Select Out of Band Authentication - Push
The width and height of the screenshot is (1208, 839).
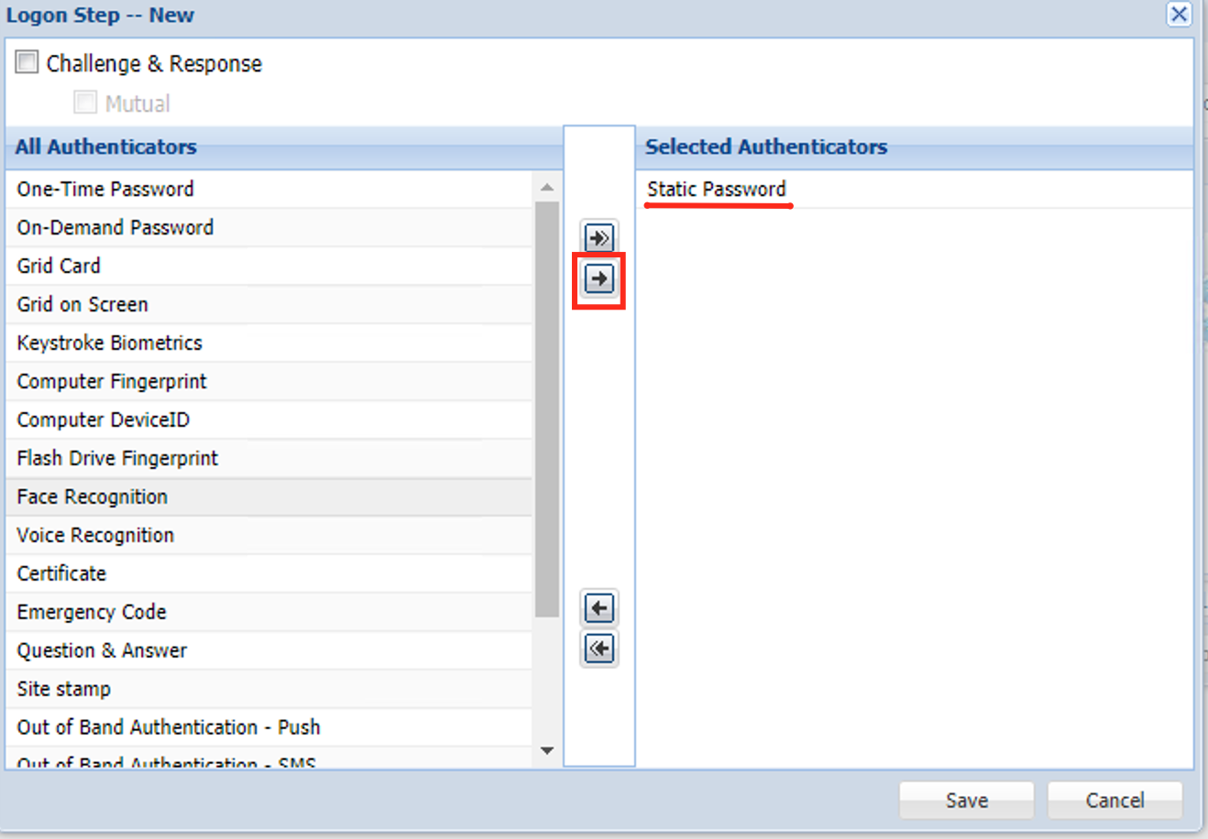(x=169, y=728)
